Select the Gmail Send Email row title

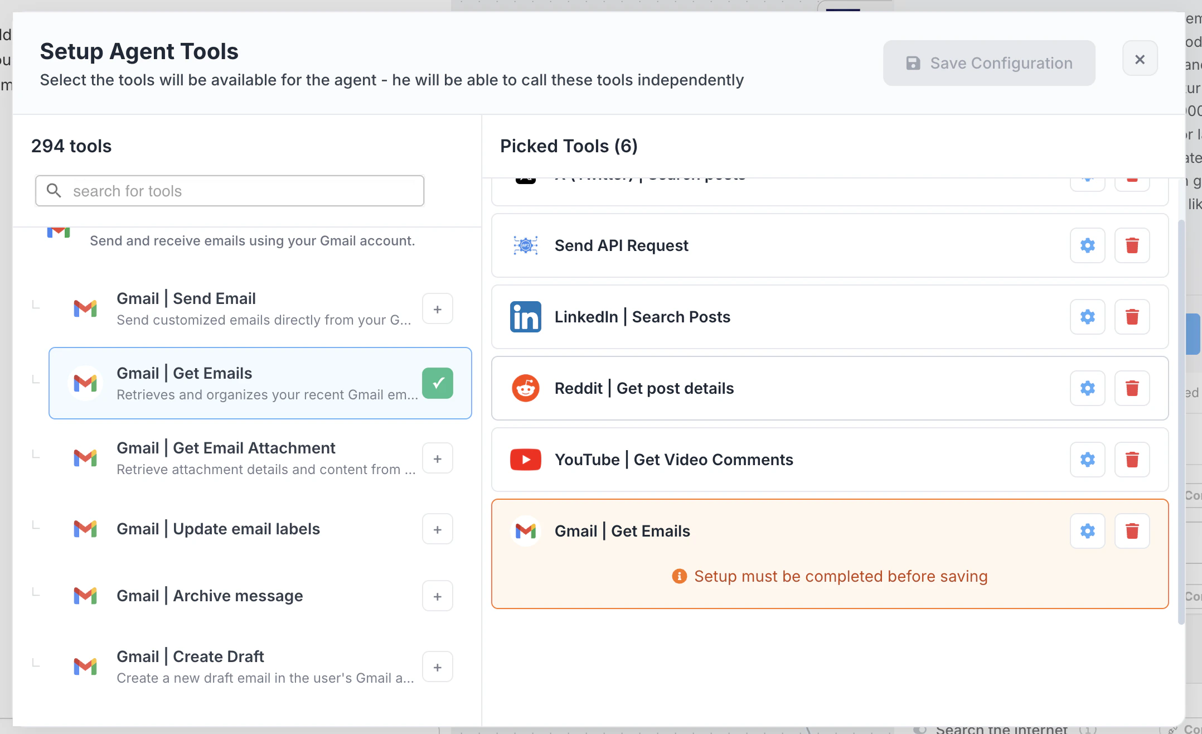click(x=186, y=298)
